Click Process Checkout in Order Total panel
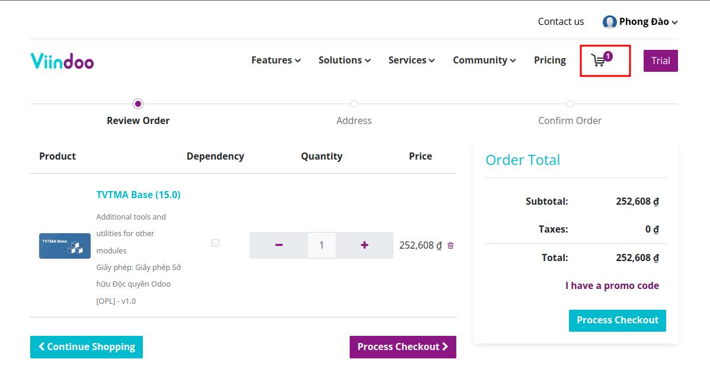 click(617, 320)
